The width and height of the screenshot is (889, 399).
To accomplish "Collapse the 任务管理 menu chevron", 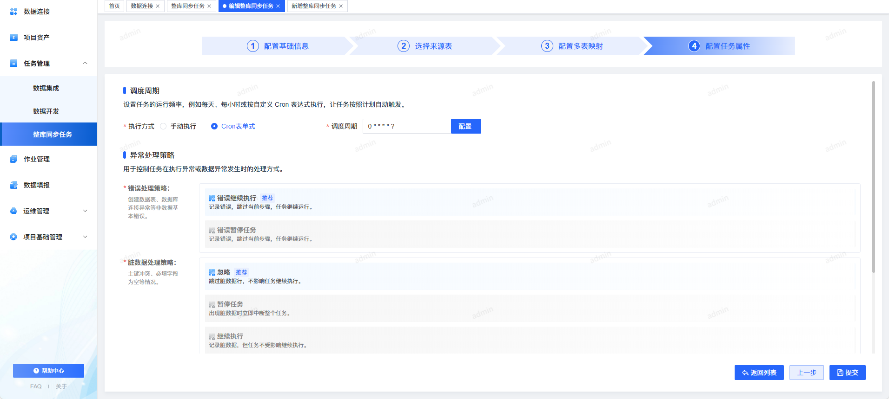I will point(85,63).
